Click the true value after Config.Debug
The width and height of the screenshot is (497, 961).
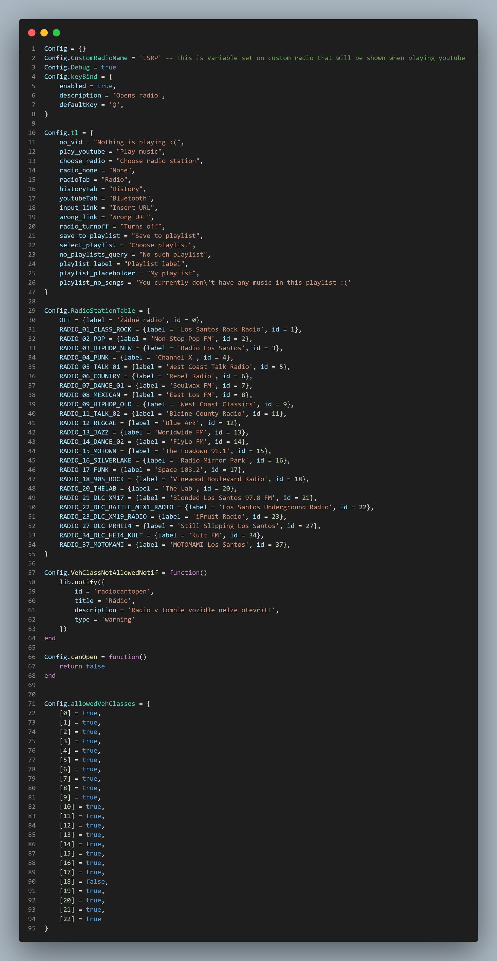click(108, 67)
